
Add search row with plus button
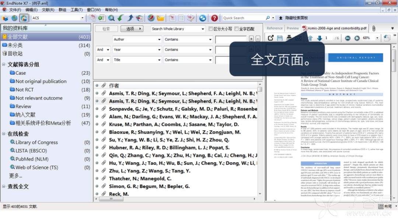pos(251,39)
